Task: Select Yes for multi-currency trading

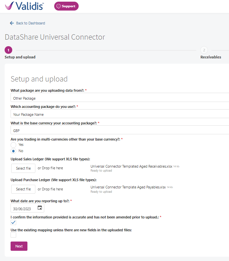Action: 13,145
